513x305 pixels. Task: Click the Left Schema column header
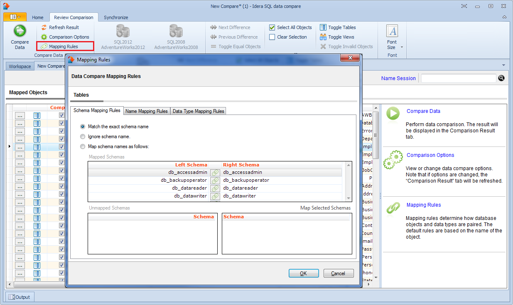coord(191,165)
